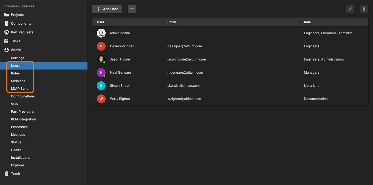Click email si.entist@altium.com
The height and width of the screenshot is (185, 373).
(x=183, y=86)
